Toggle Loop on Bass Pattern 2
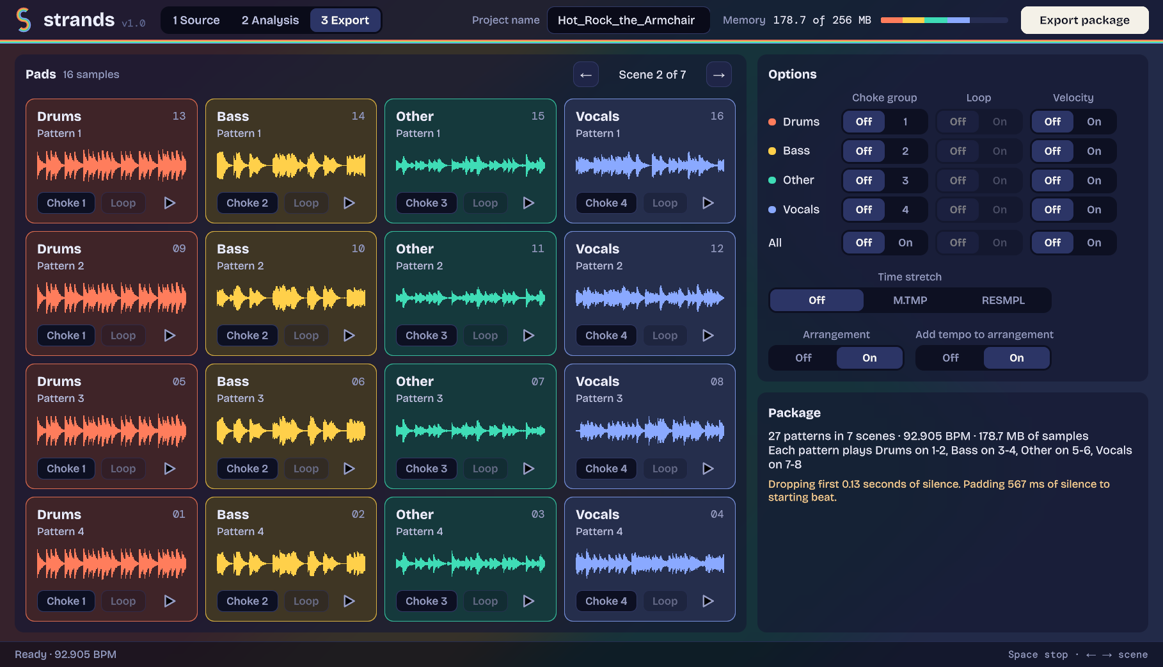The height and width of the screenshot is (667, 1163). (306, 335)
